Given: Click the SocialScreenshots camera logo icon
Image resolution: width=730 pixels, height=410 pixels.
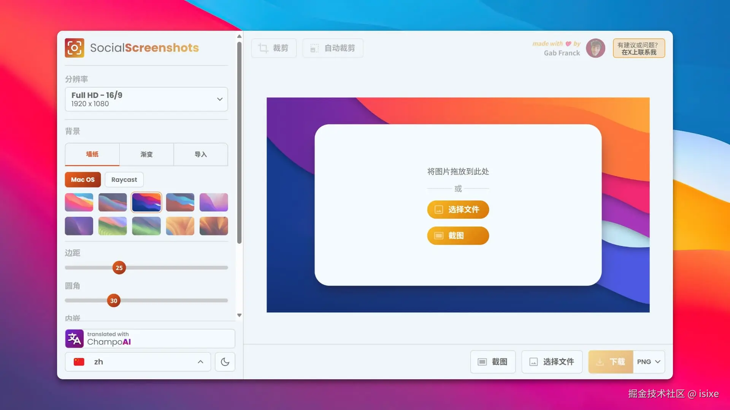Looking at the screenshot, I should pos(75,48).
